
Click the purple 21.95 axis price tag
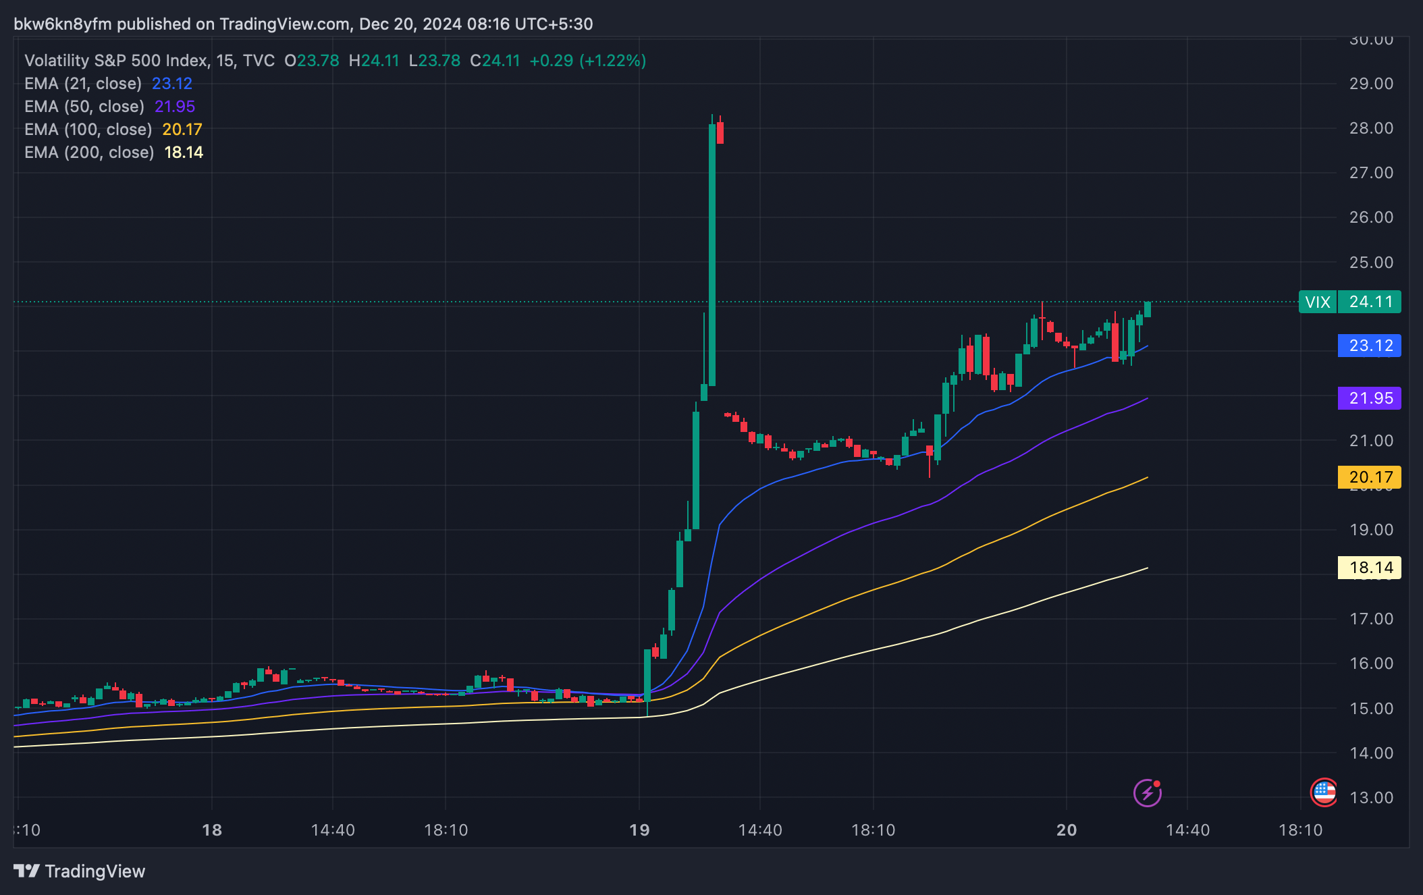tap(1370, 398)
